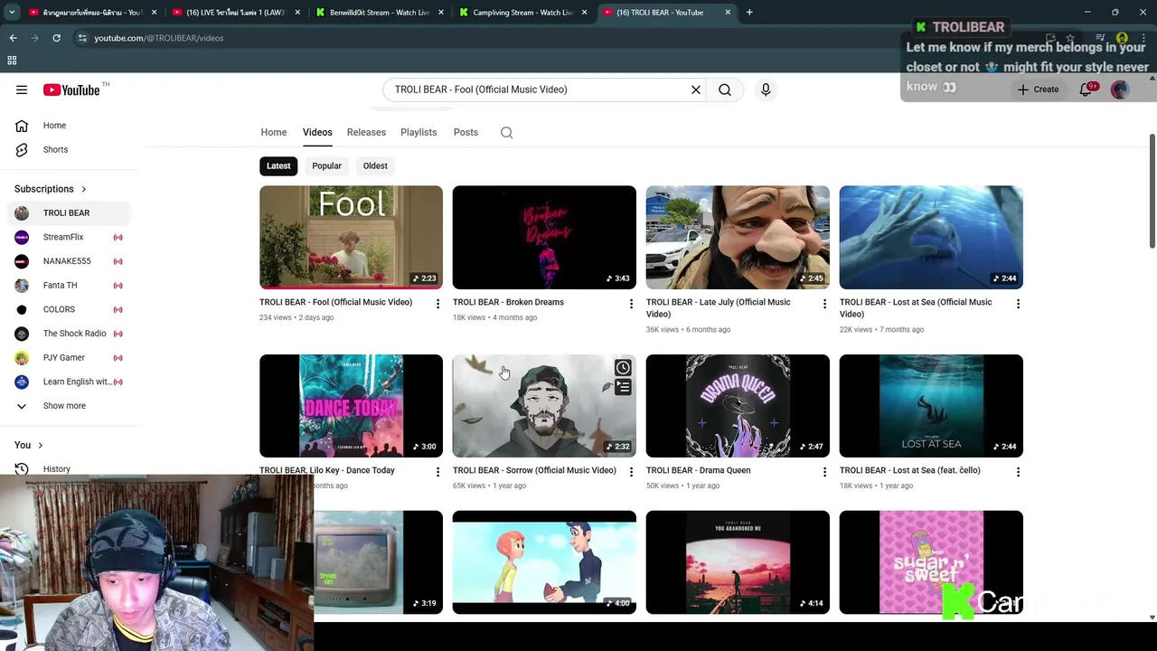1157x651 pixels.
Task: Open the YouTube hamburger guide menu
Action: (22, 90)
